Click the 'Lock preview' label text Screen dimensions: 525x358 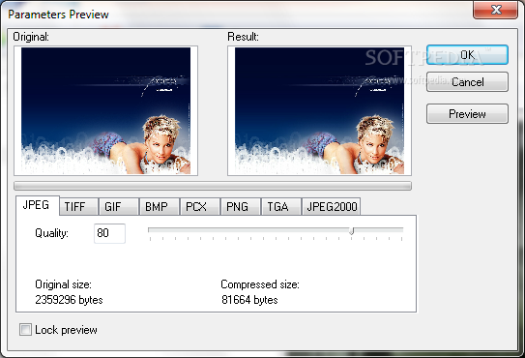click(x=66, y=330)
